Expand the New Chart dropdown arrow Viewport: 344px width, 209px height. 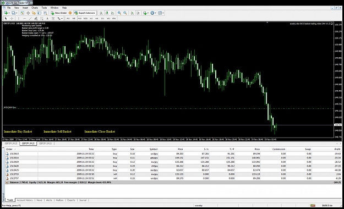point(9,13)
